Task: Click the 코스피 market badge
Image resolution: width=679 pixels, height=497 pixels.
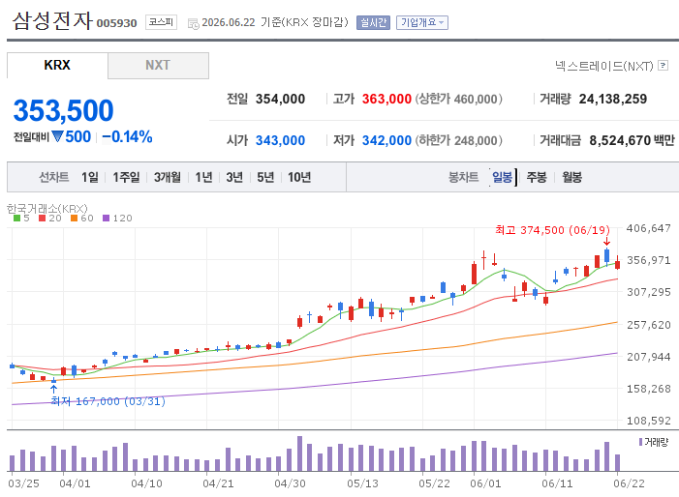Action: point(161,22)
